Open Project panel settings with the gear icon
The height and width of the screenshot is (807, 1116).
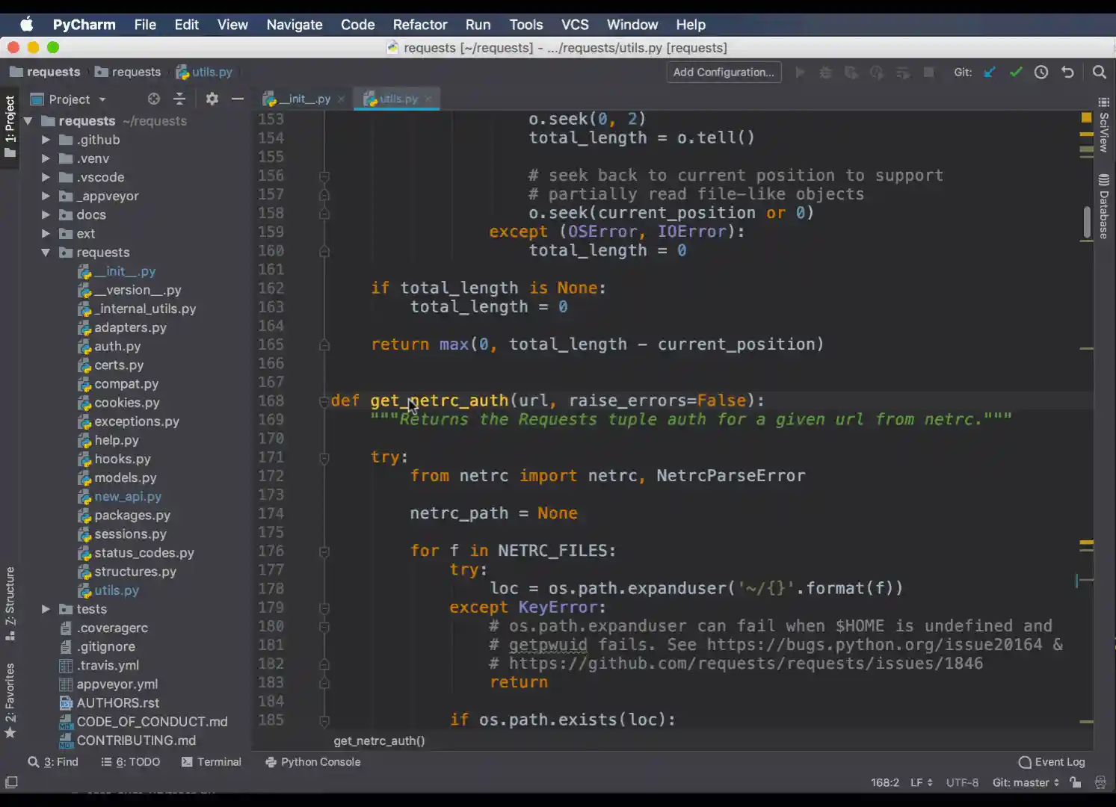[212, 98]
